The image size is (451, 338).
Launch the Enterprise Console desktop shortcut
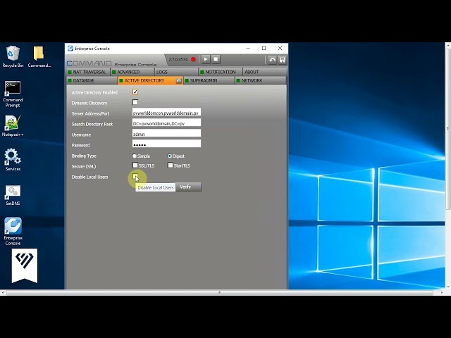[x=13, y=232]
